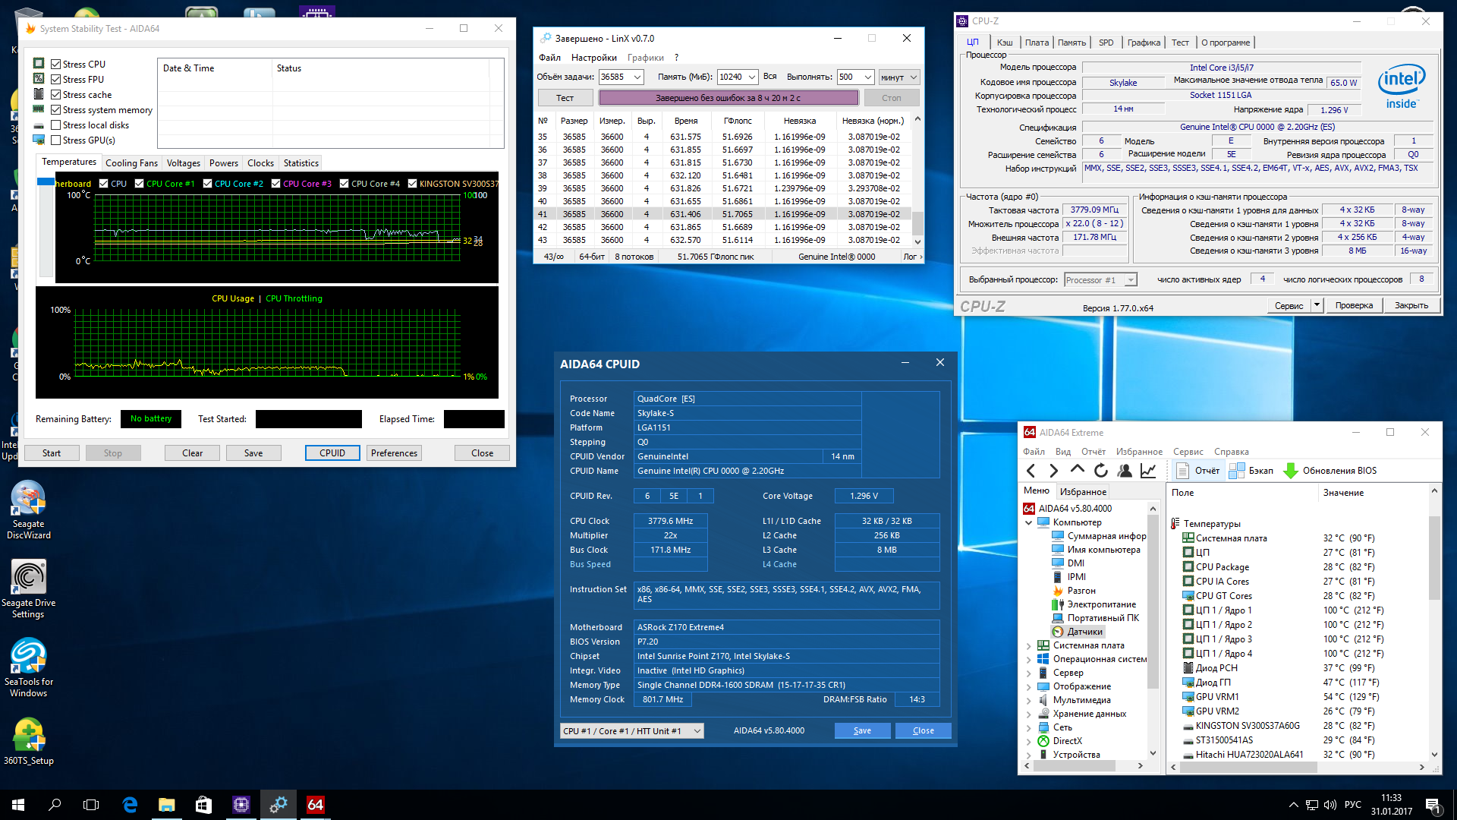Open Microsoft Edge from the taskbar
Viewport: 1457px width, 820px height.
point(130,805)
